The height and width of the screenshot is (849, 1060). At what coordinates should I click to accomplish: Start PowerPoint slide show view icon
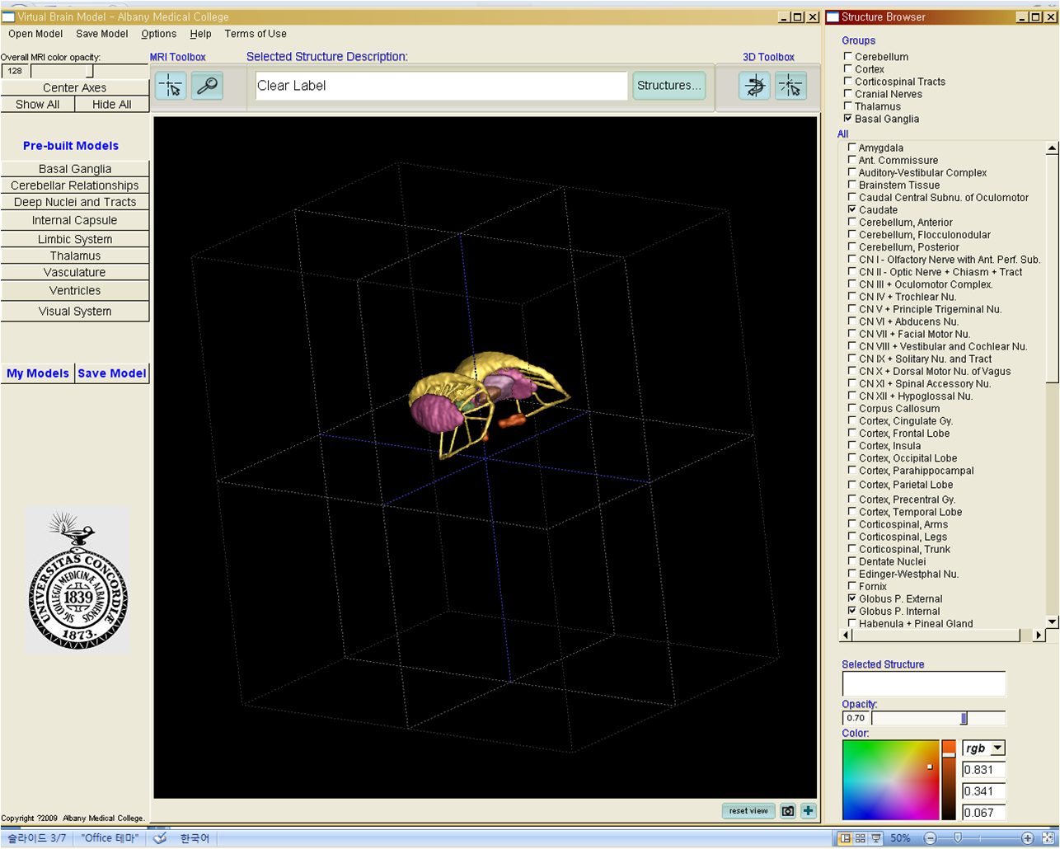(x=876, y=838)
